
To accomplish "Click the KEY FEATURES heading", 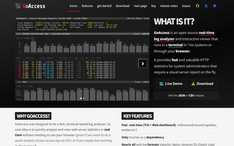I will (137, 116).
